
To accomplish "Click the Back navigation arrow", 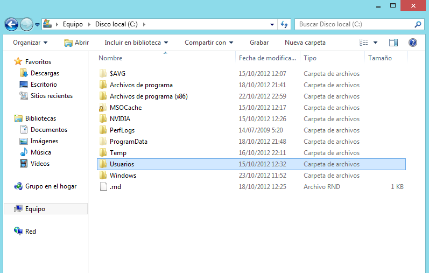I will [11, 25].
